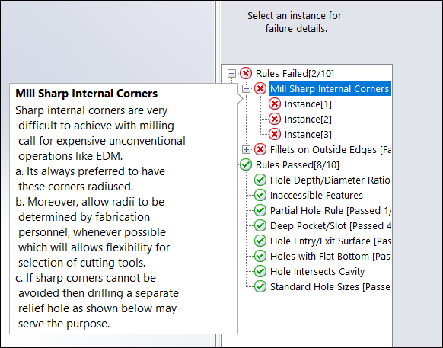Click green check icon for Hole Intersects Cavity
The height and width of the screenshot is (348, 443).
coord(260,271)
